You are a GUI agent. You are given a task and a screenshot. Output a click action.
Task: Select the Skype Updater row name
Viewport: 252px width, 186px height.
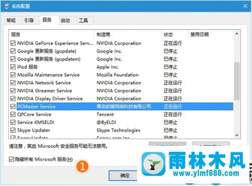tap(34, 130)
